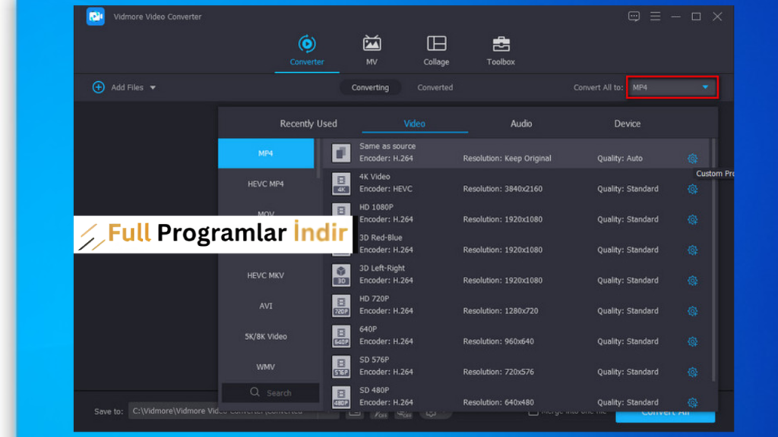This screenshot has width=778, height=437.
Task: Select the 3D Left-Right preset icon
Action: pyautogui.click(x=341, y=275)
